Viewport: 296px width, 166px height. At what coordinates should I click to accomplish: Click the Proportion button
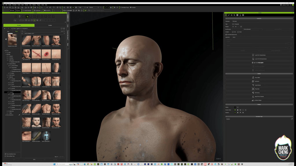coord(259,89)
